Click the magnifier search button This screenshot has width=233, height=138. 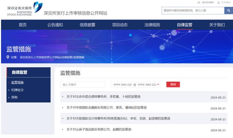point(229,11)
